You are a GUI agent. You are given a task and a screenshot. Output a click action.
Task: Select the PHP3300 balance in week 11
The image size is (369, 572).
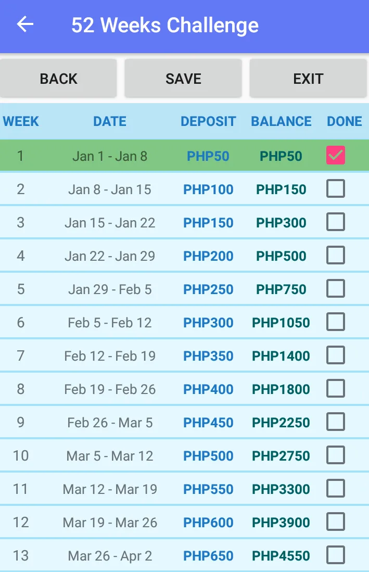point(281,489)
